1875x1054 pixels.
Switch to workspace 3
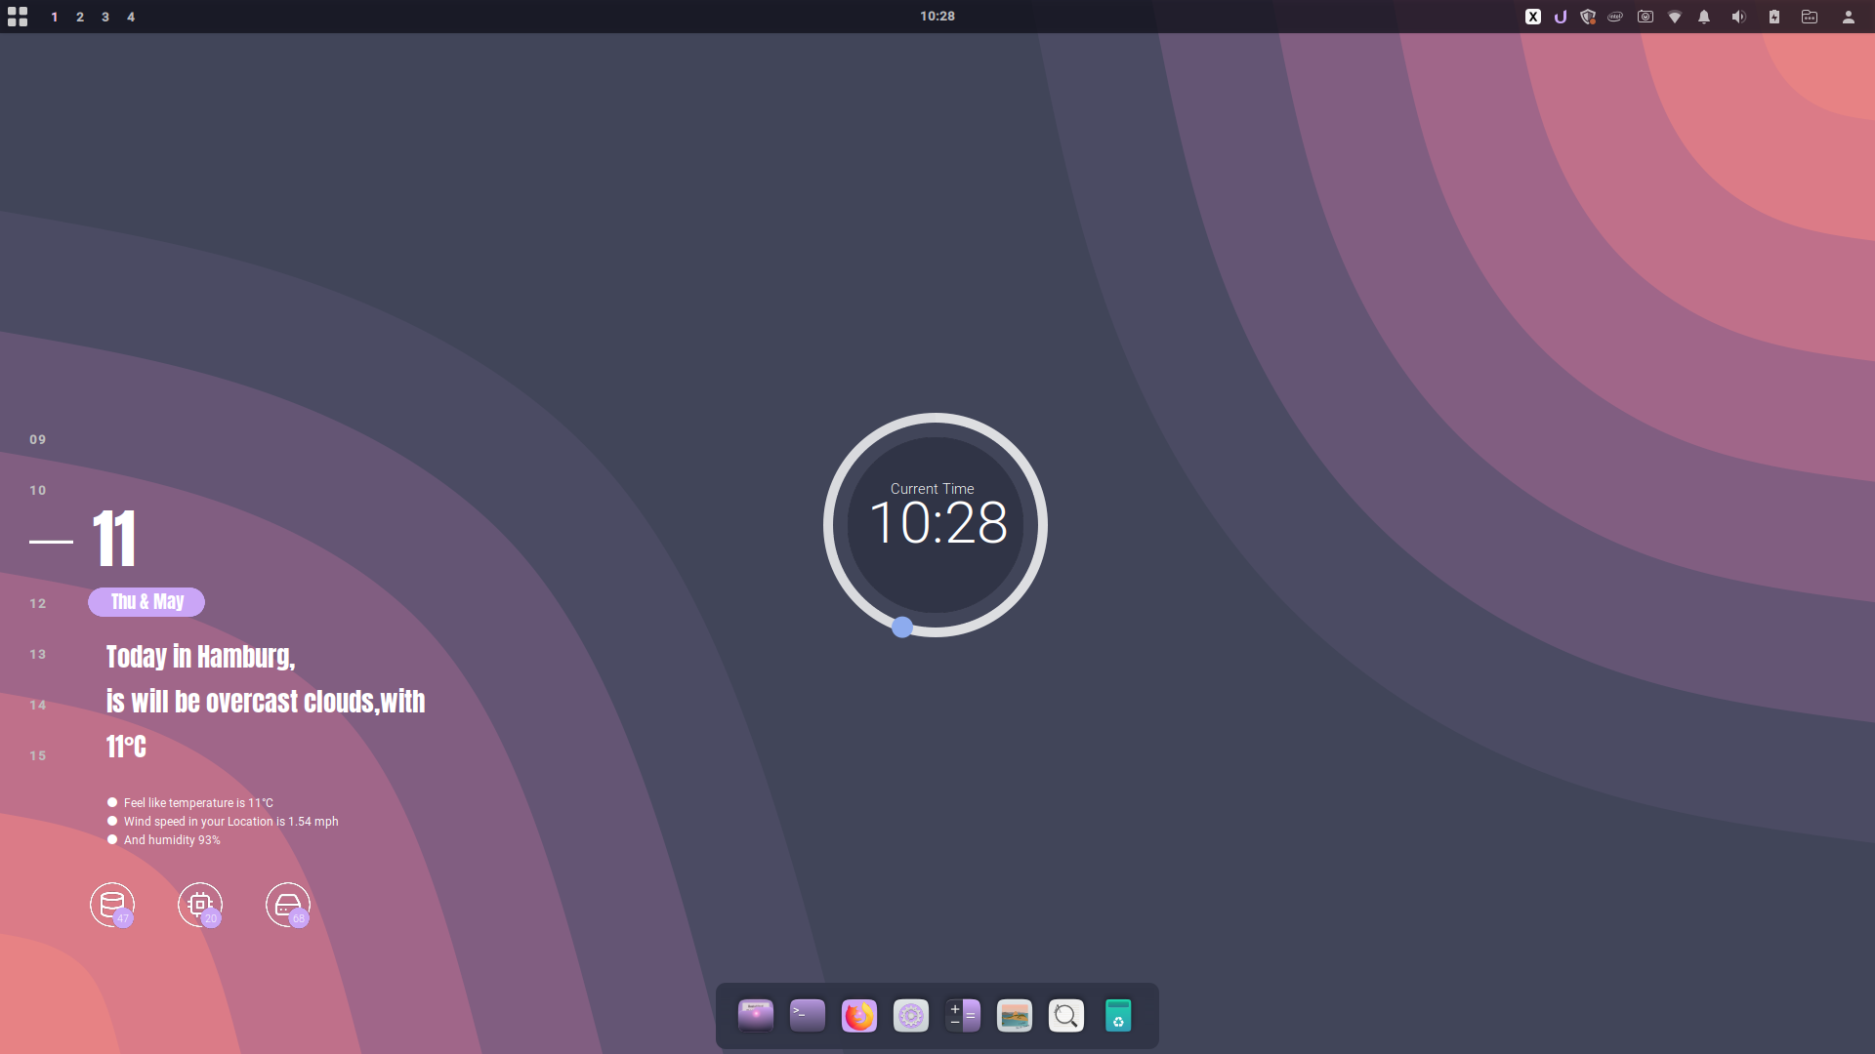click(x=105, y=17)
